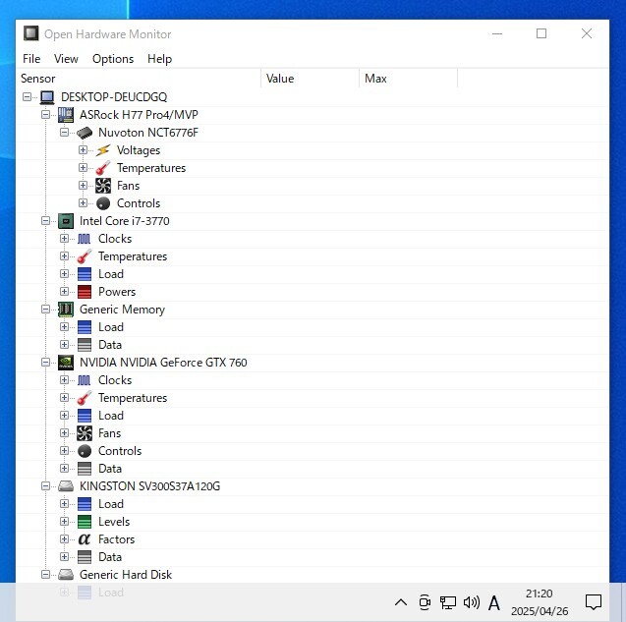Click the fan icon under NVIDIA GeForce GTX 760

tap(85, 433)
